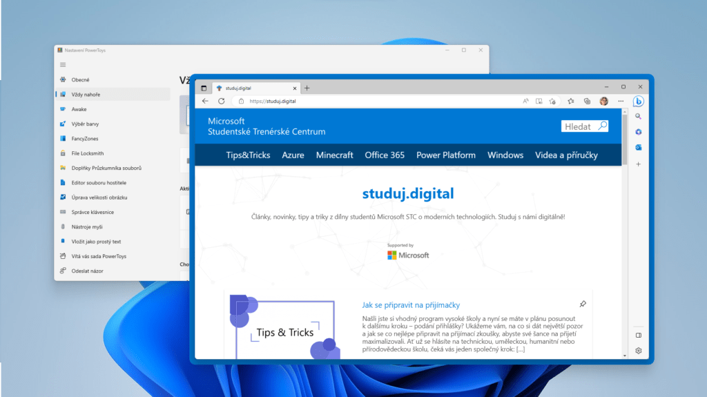707x397 pixels.
Task: Open the user profile avatar in Edge
Action: click(603, 101)
